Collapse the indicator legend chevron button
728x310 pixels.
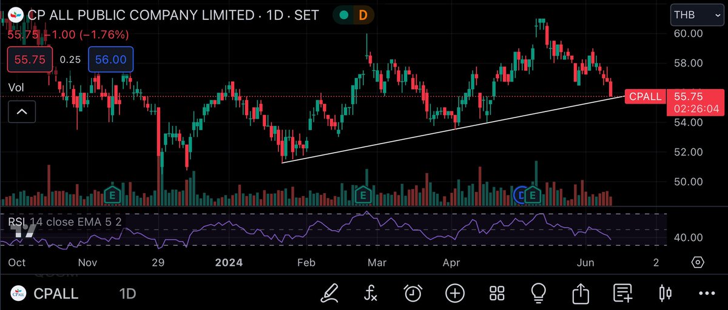click(21, 111)
